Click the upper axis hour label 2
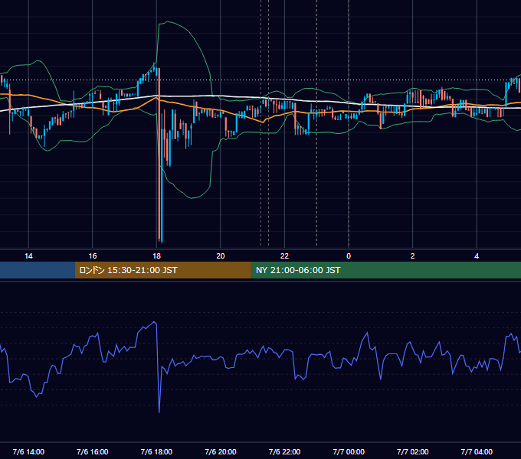The image size is (521, 459). pos(412,256)
